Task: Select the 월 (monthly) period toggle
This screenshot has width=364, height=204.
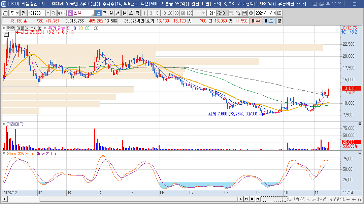Action: [111, 13]
